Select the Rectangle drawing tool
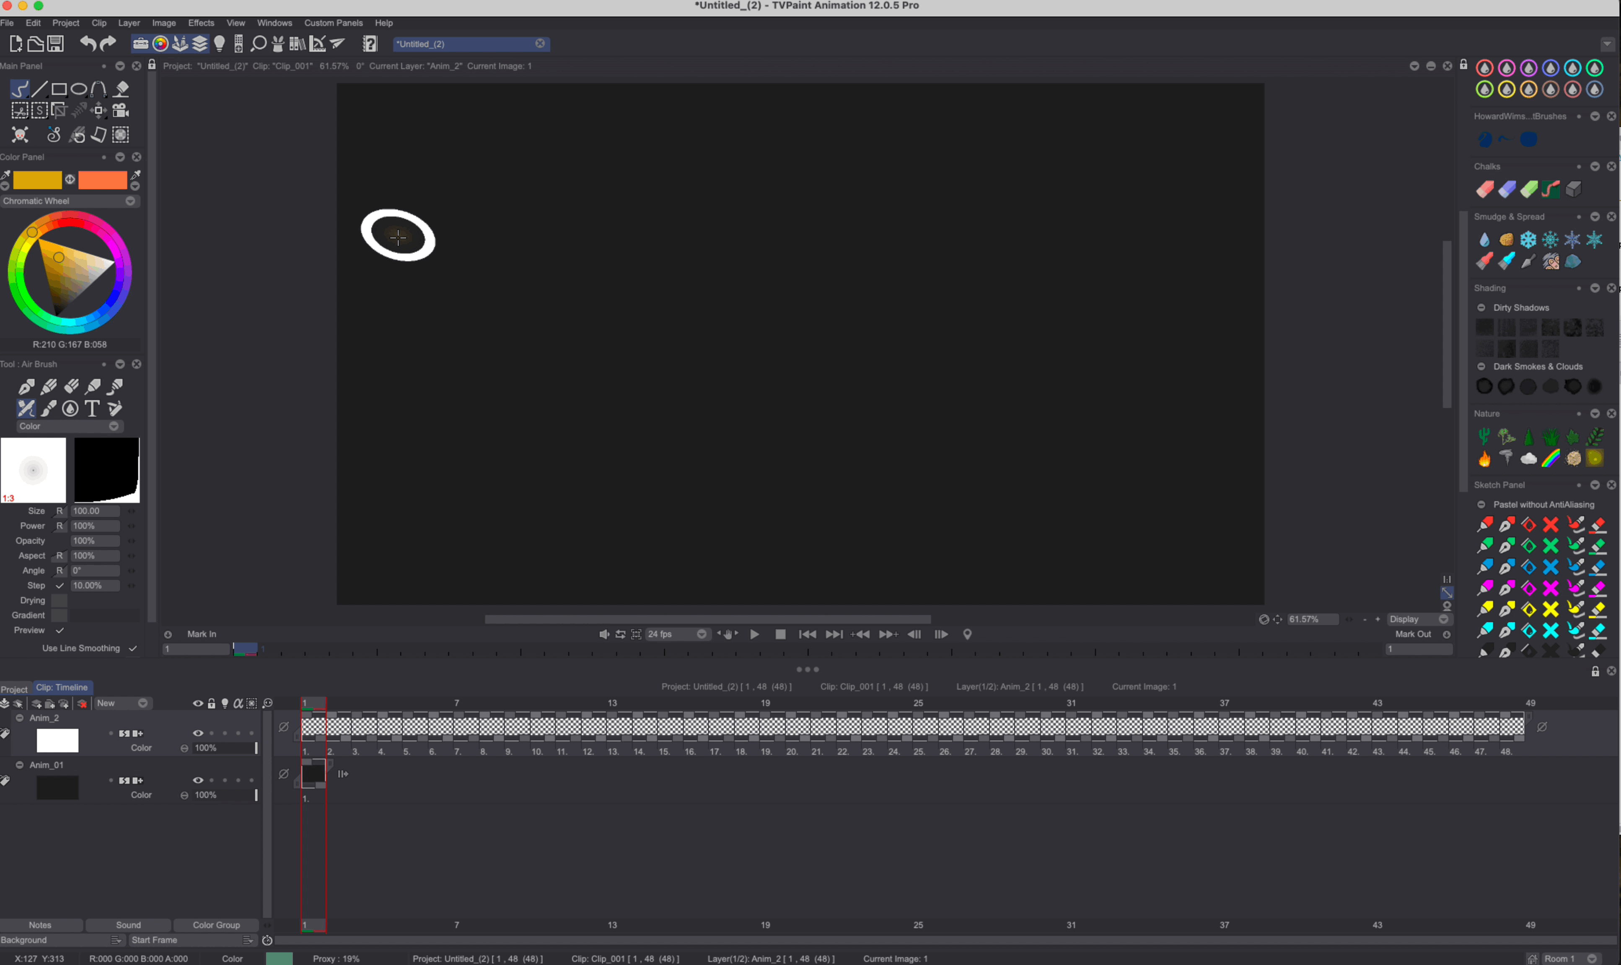This screenshot has width=1621, height=965. coord(60,88)
